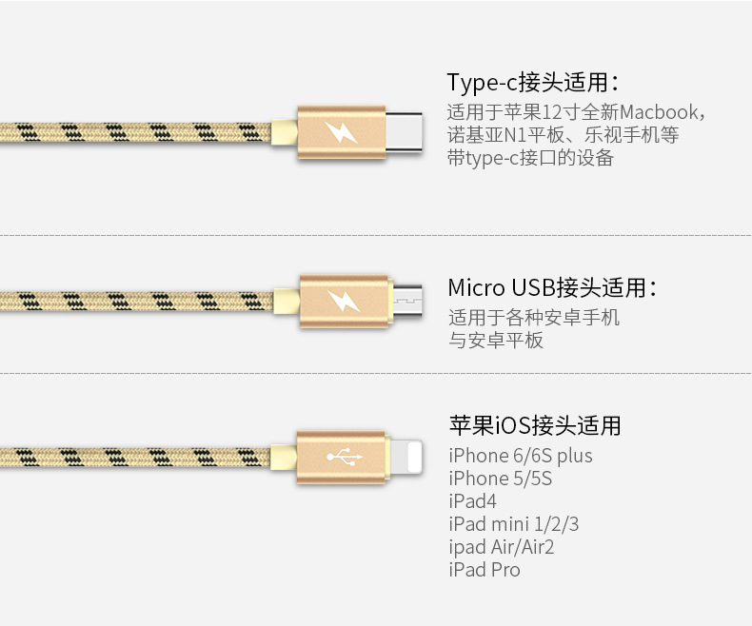This screenshot has height=626, width=752.
Task: Click the "iPhone 5/5S" text line
Action: click(x=501, y=479)
